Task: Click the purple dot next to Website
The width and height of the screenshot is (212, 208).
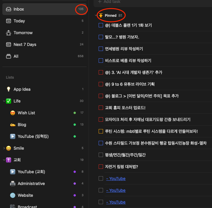Action: 75,195
